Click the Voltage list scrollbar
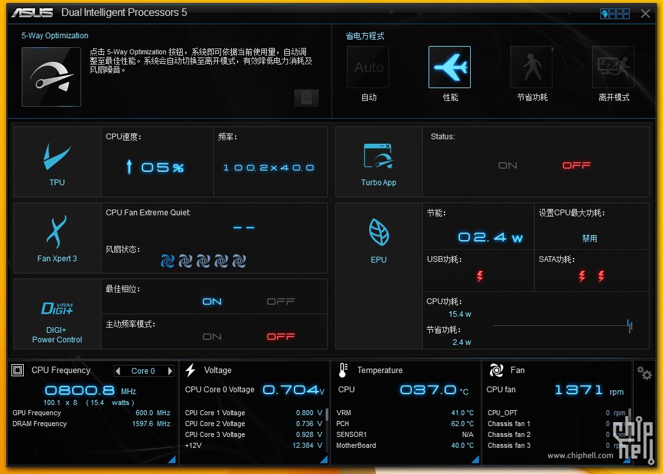Image resolution: width=663 pixels, height=474 pixels. (x=327, y=414)
